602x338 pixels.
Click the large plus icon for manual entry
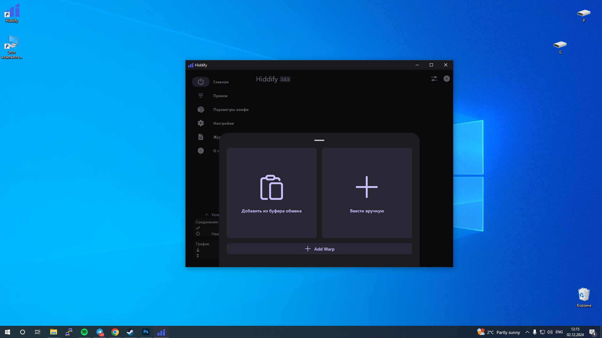coord(367,187)
